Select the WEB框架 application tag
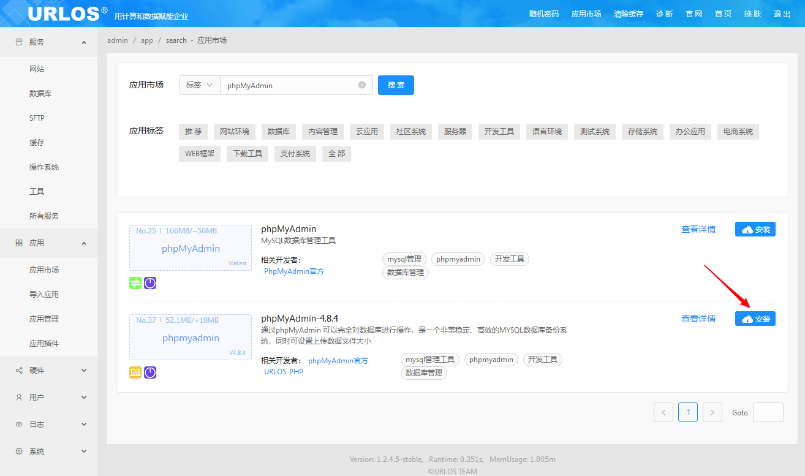Viewport: 805px width, 476px height. (x=200, y=154)
